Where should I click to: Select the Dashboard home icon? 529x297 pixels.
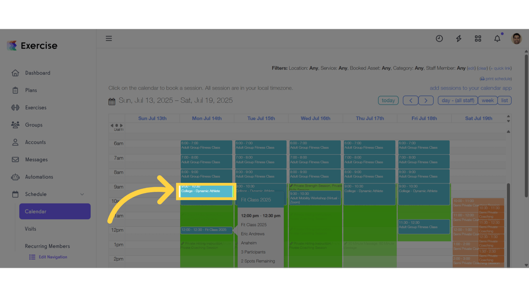pos(15,73)
